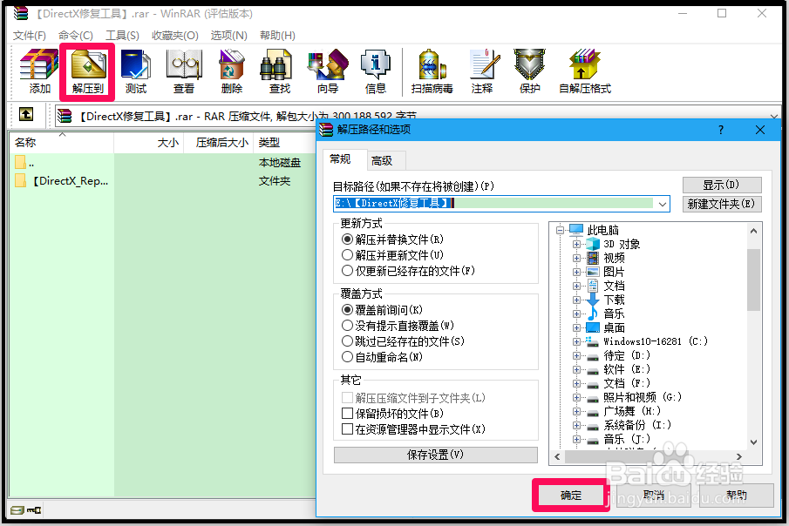Click the 保存设置(V) button
The image size is (789, 526).
click(x=435, y=455)
